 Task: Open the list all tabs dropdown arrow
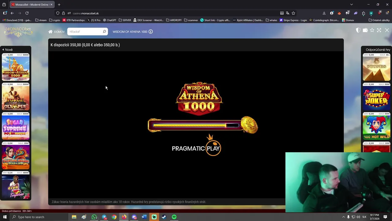(352, 5)
